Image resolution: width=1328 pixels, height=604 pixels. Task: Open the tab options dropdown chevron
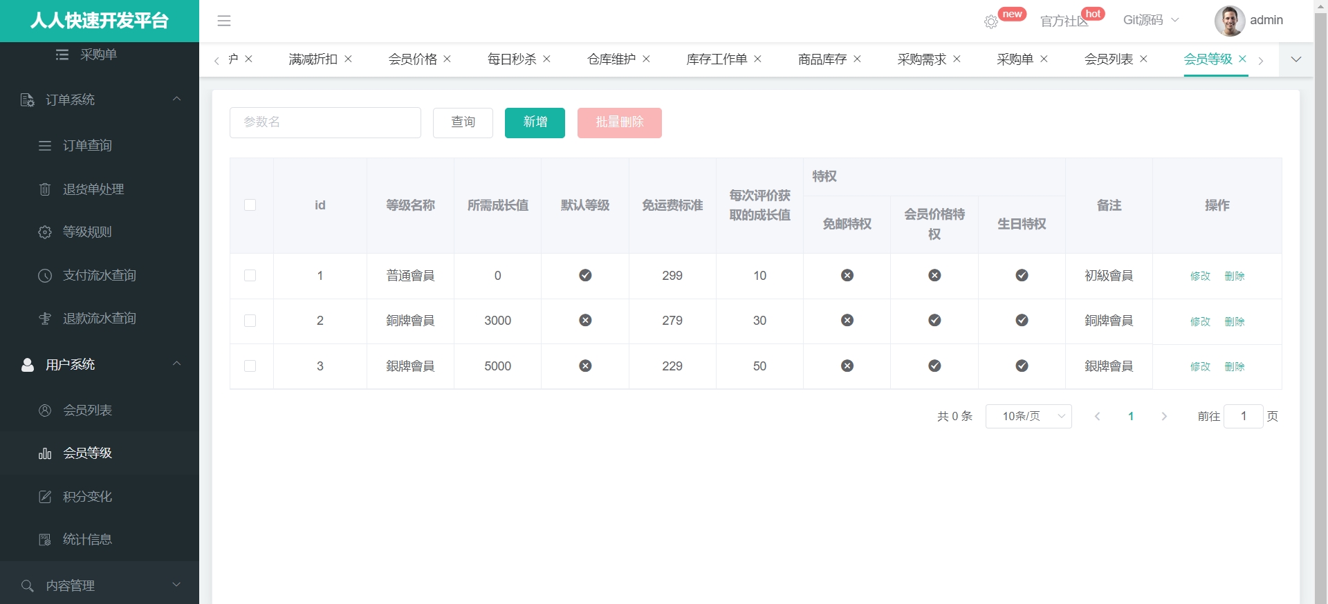tap(1296, 59)
